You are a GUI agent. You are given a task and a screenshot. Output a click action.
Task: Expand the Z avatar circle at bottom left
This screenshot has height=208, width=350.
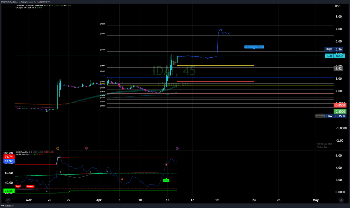pyautogui.click(x=8, y=200)
